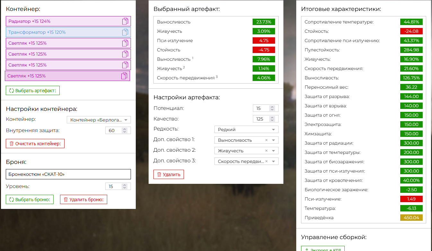Click the -6.13 Температура value
This screenshot has height=251, width=432.
click(411, 208)
